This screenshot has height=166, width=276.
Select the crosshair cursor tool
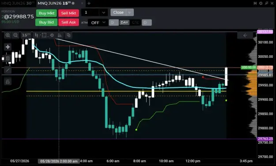(x=8, y=47)
